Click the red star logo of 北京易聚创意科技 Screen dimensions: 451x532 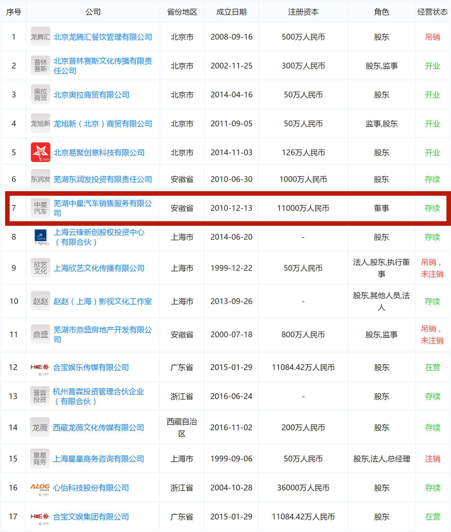pyautogui.click(x=40, y=152)
